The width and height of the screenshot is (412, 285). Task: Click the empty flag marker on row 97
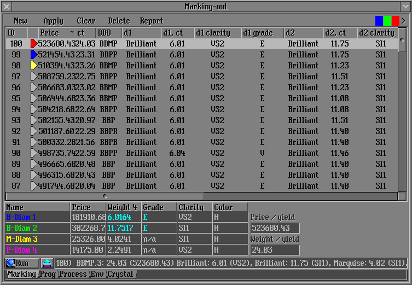[x=33, y=77]
